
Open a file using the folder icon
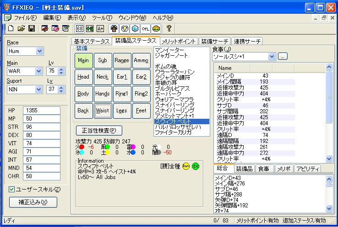point(21,28)
